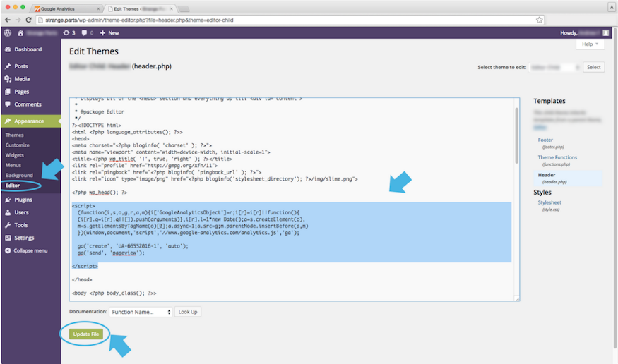Click the Update File button

click(86, 334)
